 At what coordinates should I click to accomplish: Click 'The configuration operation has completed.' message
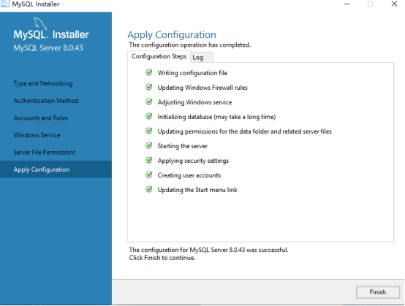(x=190, y=45)
